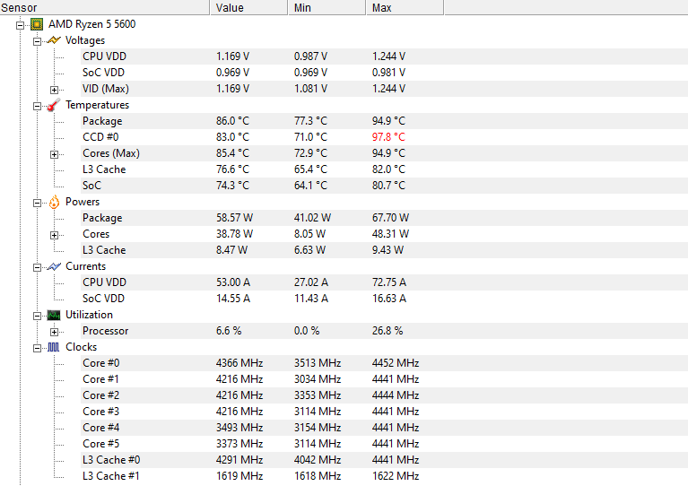Click the Temperatures thermometer icon

54,105
